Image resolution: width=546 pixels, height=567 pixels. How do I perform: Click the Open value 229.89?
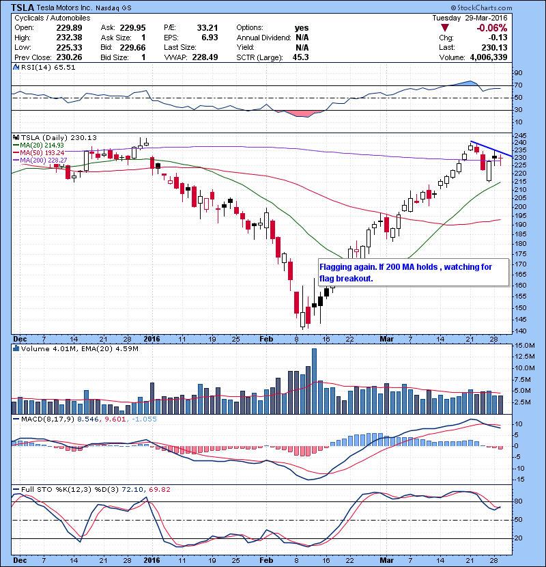point(69,28)
